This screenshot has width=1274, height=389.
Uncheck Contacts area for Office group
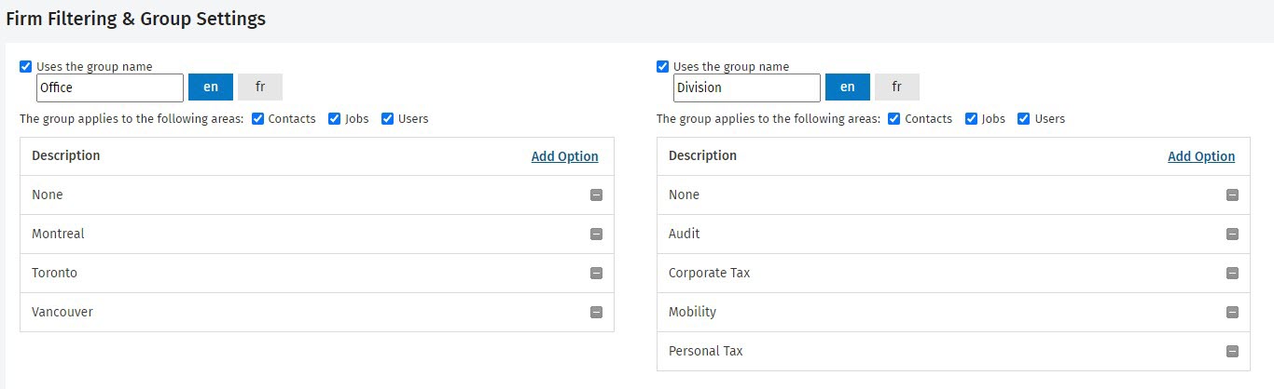(x=258, y=119)
